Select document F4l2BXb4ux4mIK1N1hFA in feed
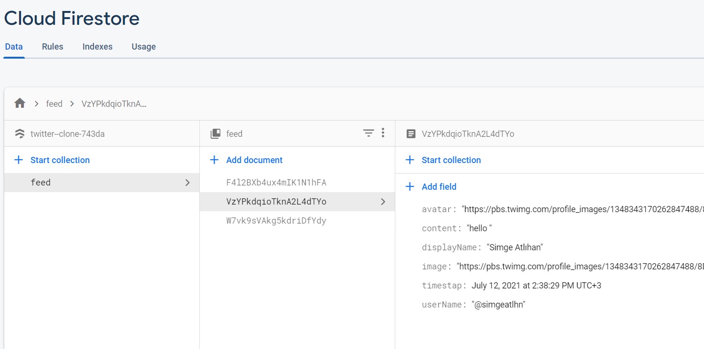 (277, 182)
